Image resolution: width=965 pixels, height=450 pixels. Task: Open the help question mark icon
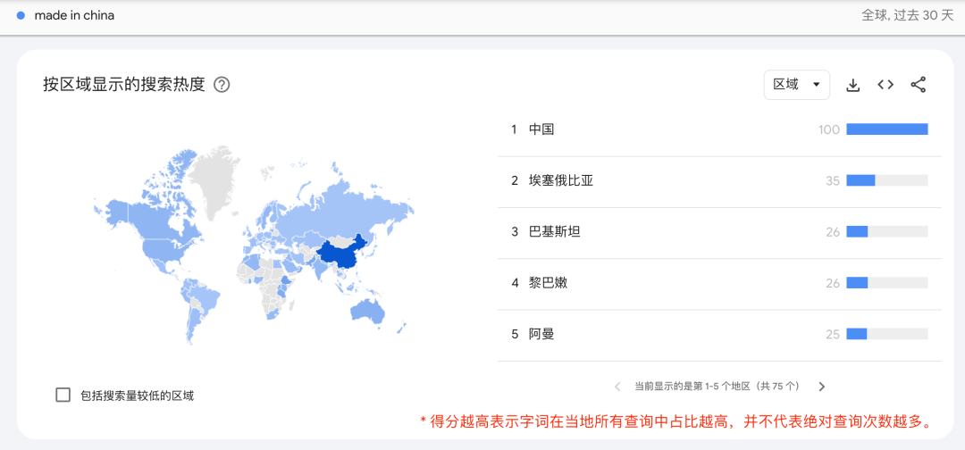click(222, 85)
